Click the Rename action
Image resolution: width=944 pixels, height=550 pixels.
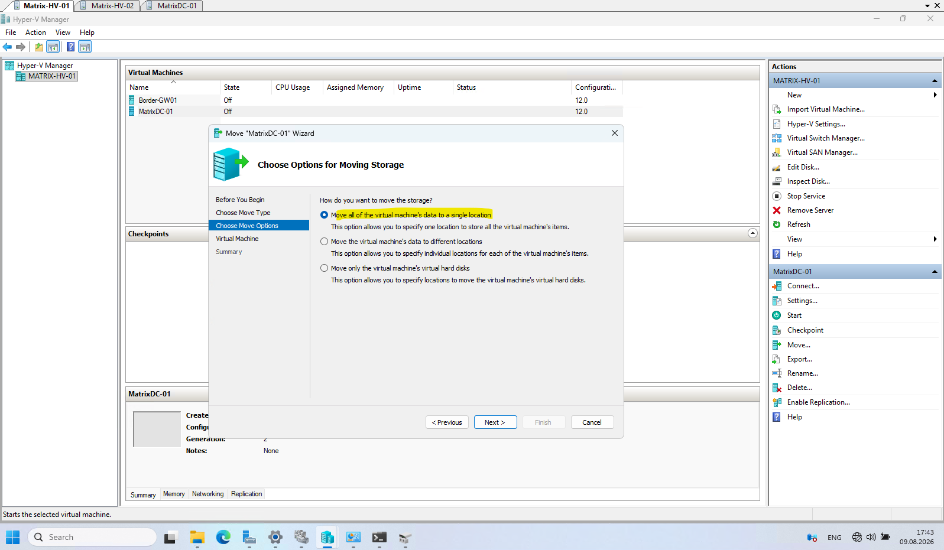coord(803,373)
